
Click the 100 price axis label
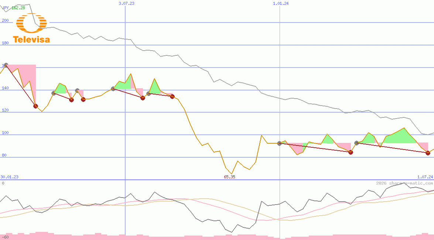[x=5, y=133]
